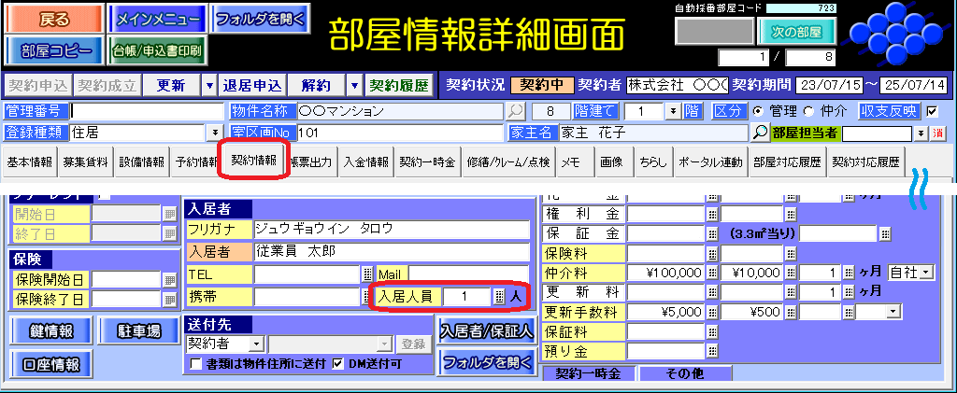Open the calendar picker for 保険終了日

click(x=169, y=300)
